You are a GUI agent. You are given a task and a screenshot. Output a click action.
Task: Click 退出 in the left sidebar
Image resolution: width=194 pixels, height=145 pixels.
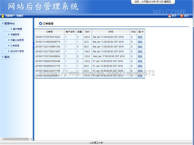(x=7, y=57)
